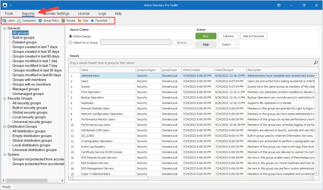Select All groups in the tree
The height and width of the screenshot is (190, 323).
coord(20,33)
